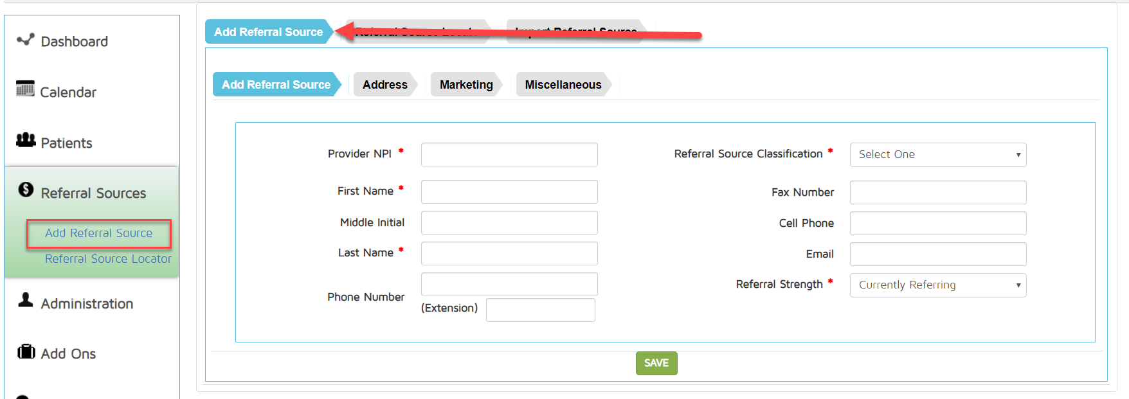Screen dimensions: 1129x399
Task: Click the phone Extension input box
Action: 540,310
